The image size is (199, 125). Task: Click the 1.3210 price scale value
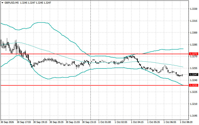(x=194, y=104)
